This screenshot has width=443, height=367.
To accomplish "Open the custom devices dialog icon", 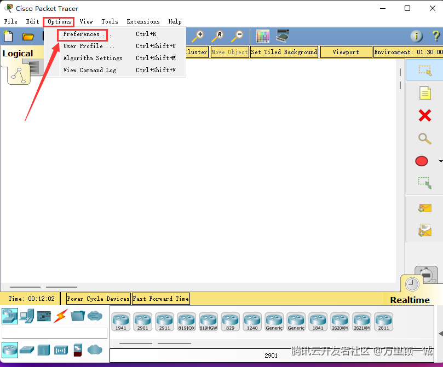I will (x=282, y=36).
